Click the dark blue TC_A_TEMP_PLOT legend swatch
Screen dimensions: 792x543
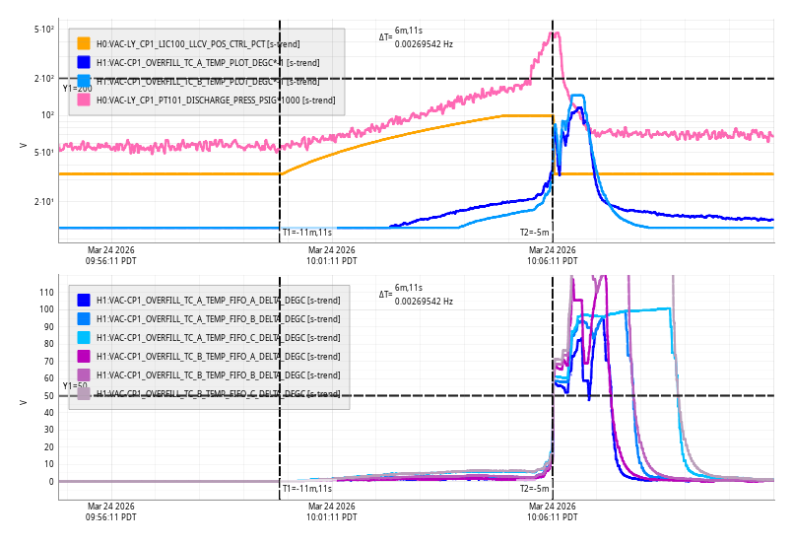pos(84,62)
